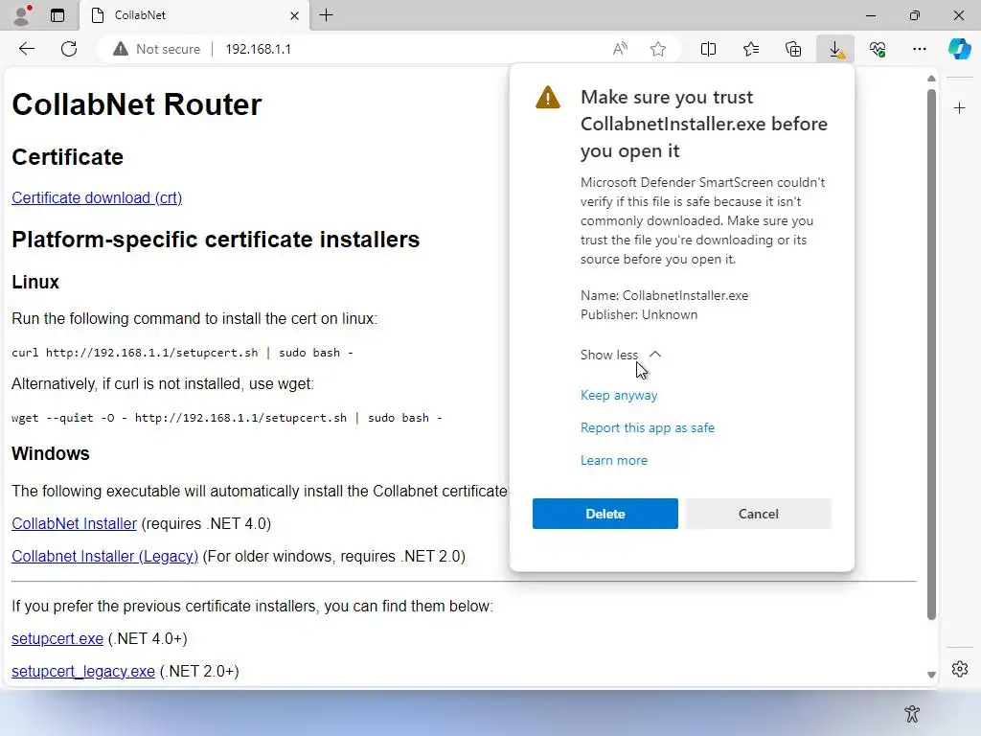Click the scrollbar down arrow
Image resolution: width=981 pixels, height=736 pixels.
(x=931, y=675)
